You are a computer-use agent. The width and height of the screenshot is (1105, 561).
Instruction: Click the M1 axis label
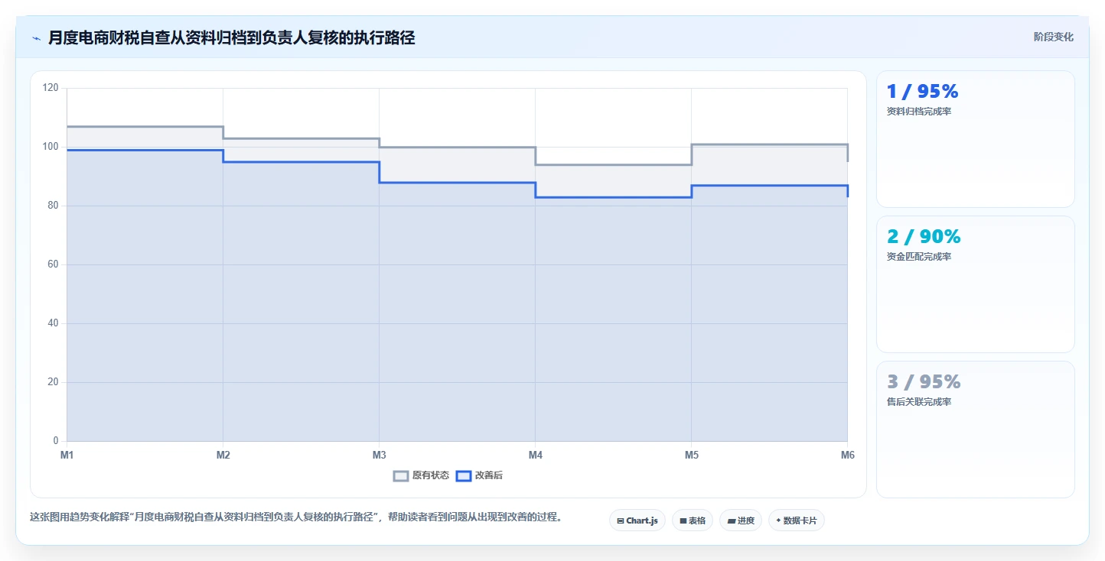(x=67, y=455)
